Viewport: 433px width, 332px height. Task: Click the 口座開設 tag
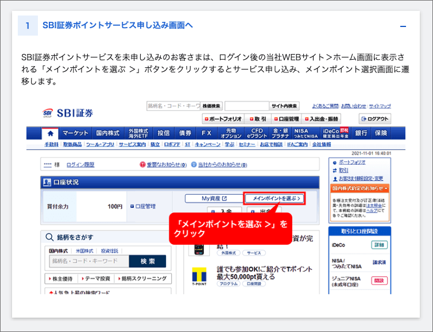[x=254, y=284]
